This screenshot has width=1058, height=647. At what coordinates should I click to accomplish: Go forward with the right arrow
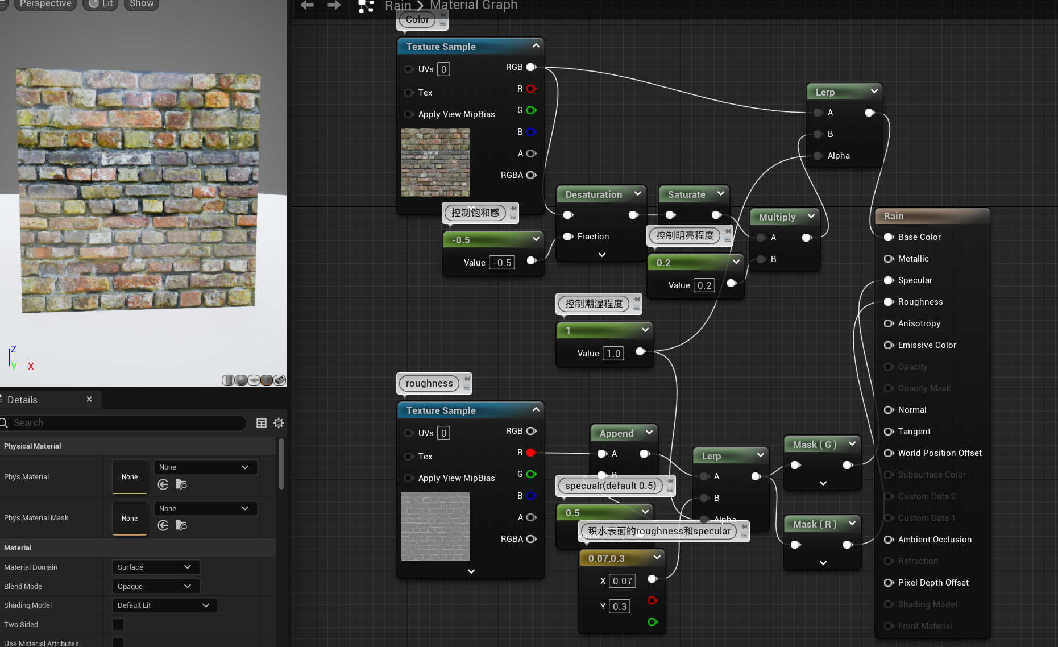(334, 5)
